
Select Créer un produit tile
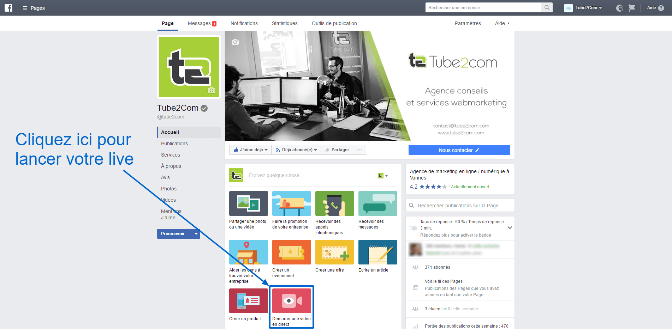(x=249, y=305)
